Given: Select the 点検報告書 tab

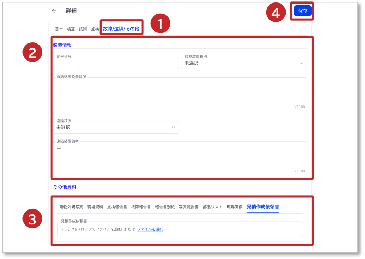Looking at the screenshot, I should tap(117, 207).
